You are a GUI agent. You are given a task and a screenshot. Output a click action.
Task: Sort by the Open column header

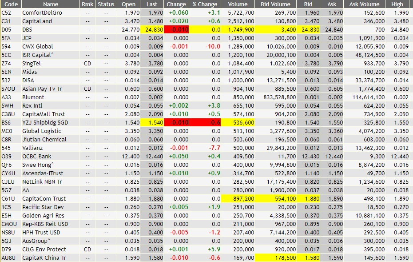click(128, 4)
